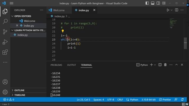
Task: Open the Manage settings gear
Action: (5, 92)
